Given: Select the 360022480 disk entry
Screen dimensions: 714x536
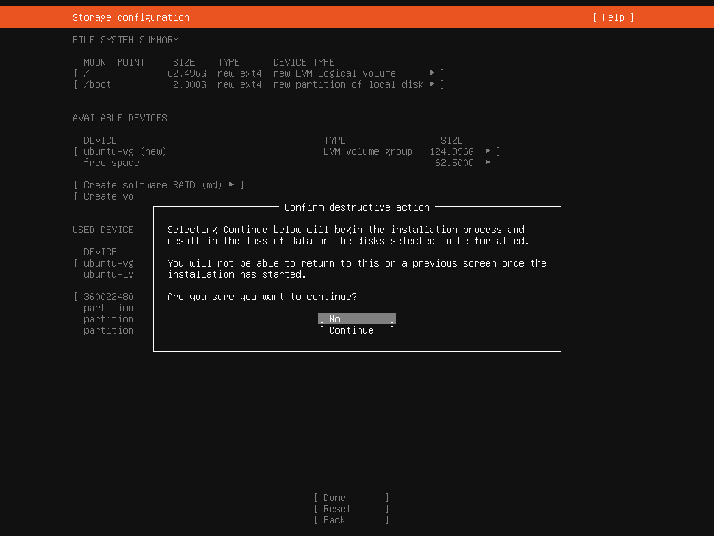Looking at the screenshot, I should (108, 297).
